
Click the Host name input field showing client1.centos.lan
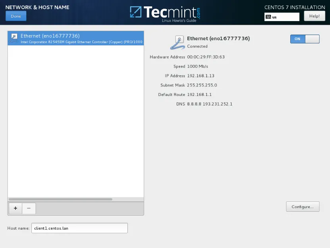click(79, 228)
